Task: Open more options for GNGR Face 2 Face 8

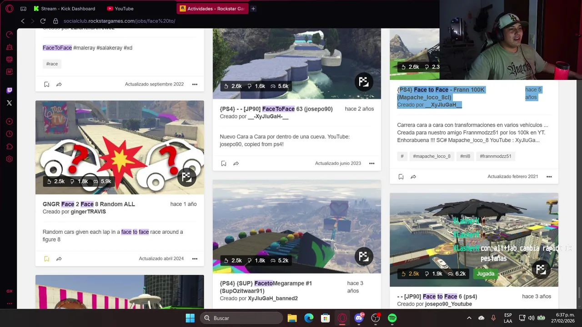Action: click(x=195, y=259)
